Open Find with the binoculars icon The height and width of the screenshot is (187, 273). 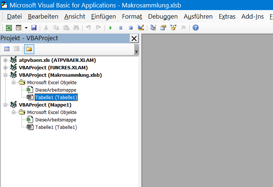(76, 28)
